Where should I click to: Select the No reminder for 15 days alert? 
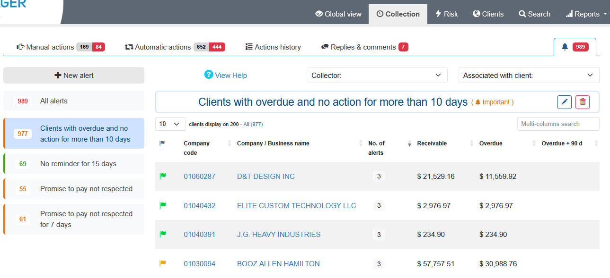pyautogui.click(x=78, y=164)
